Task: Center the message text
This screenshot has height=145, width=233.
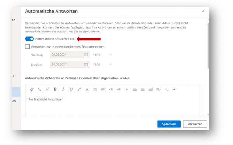Action: click(143, 89)
